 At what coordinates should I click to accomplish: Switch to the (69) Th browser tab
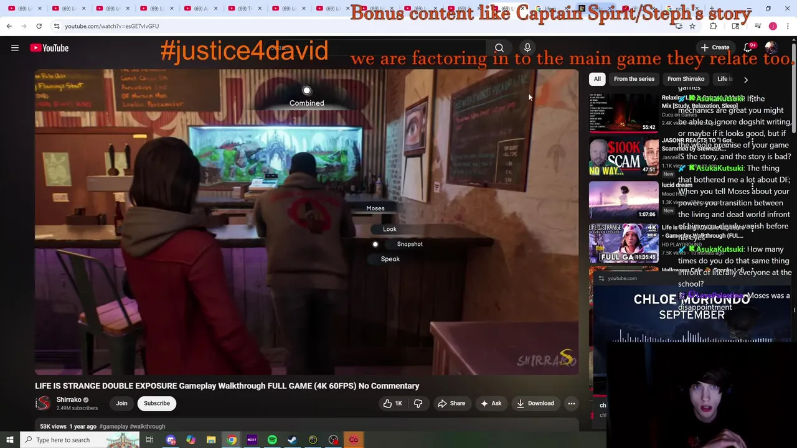tap(246, 9)
